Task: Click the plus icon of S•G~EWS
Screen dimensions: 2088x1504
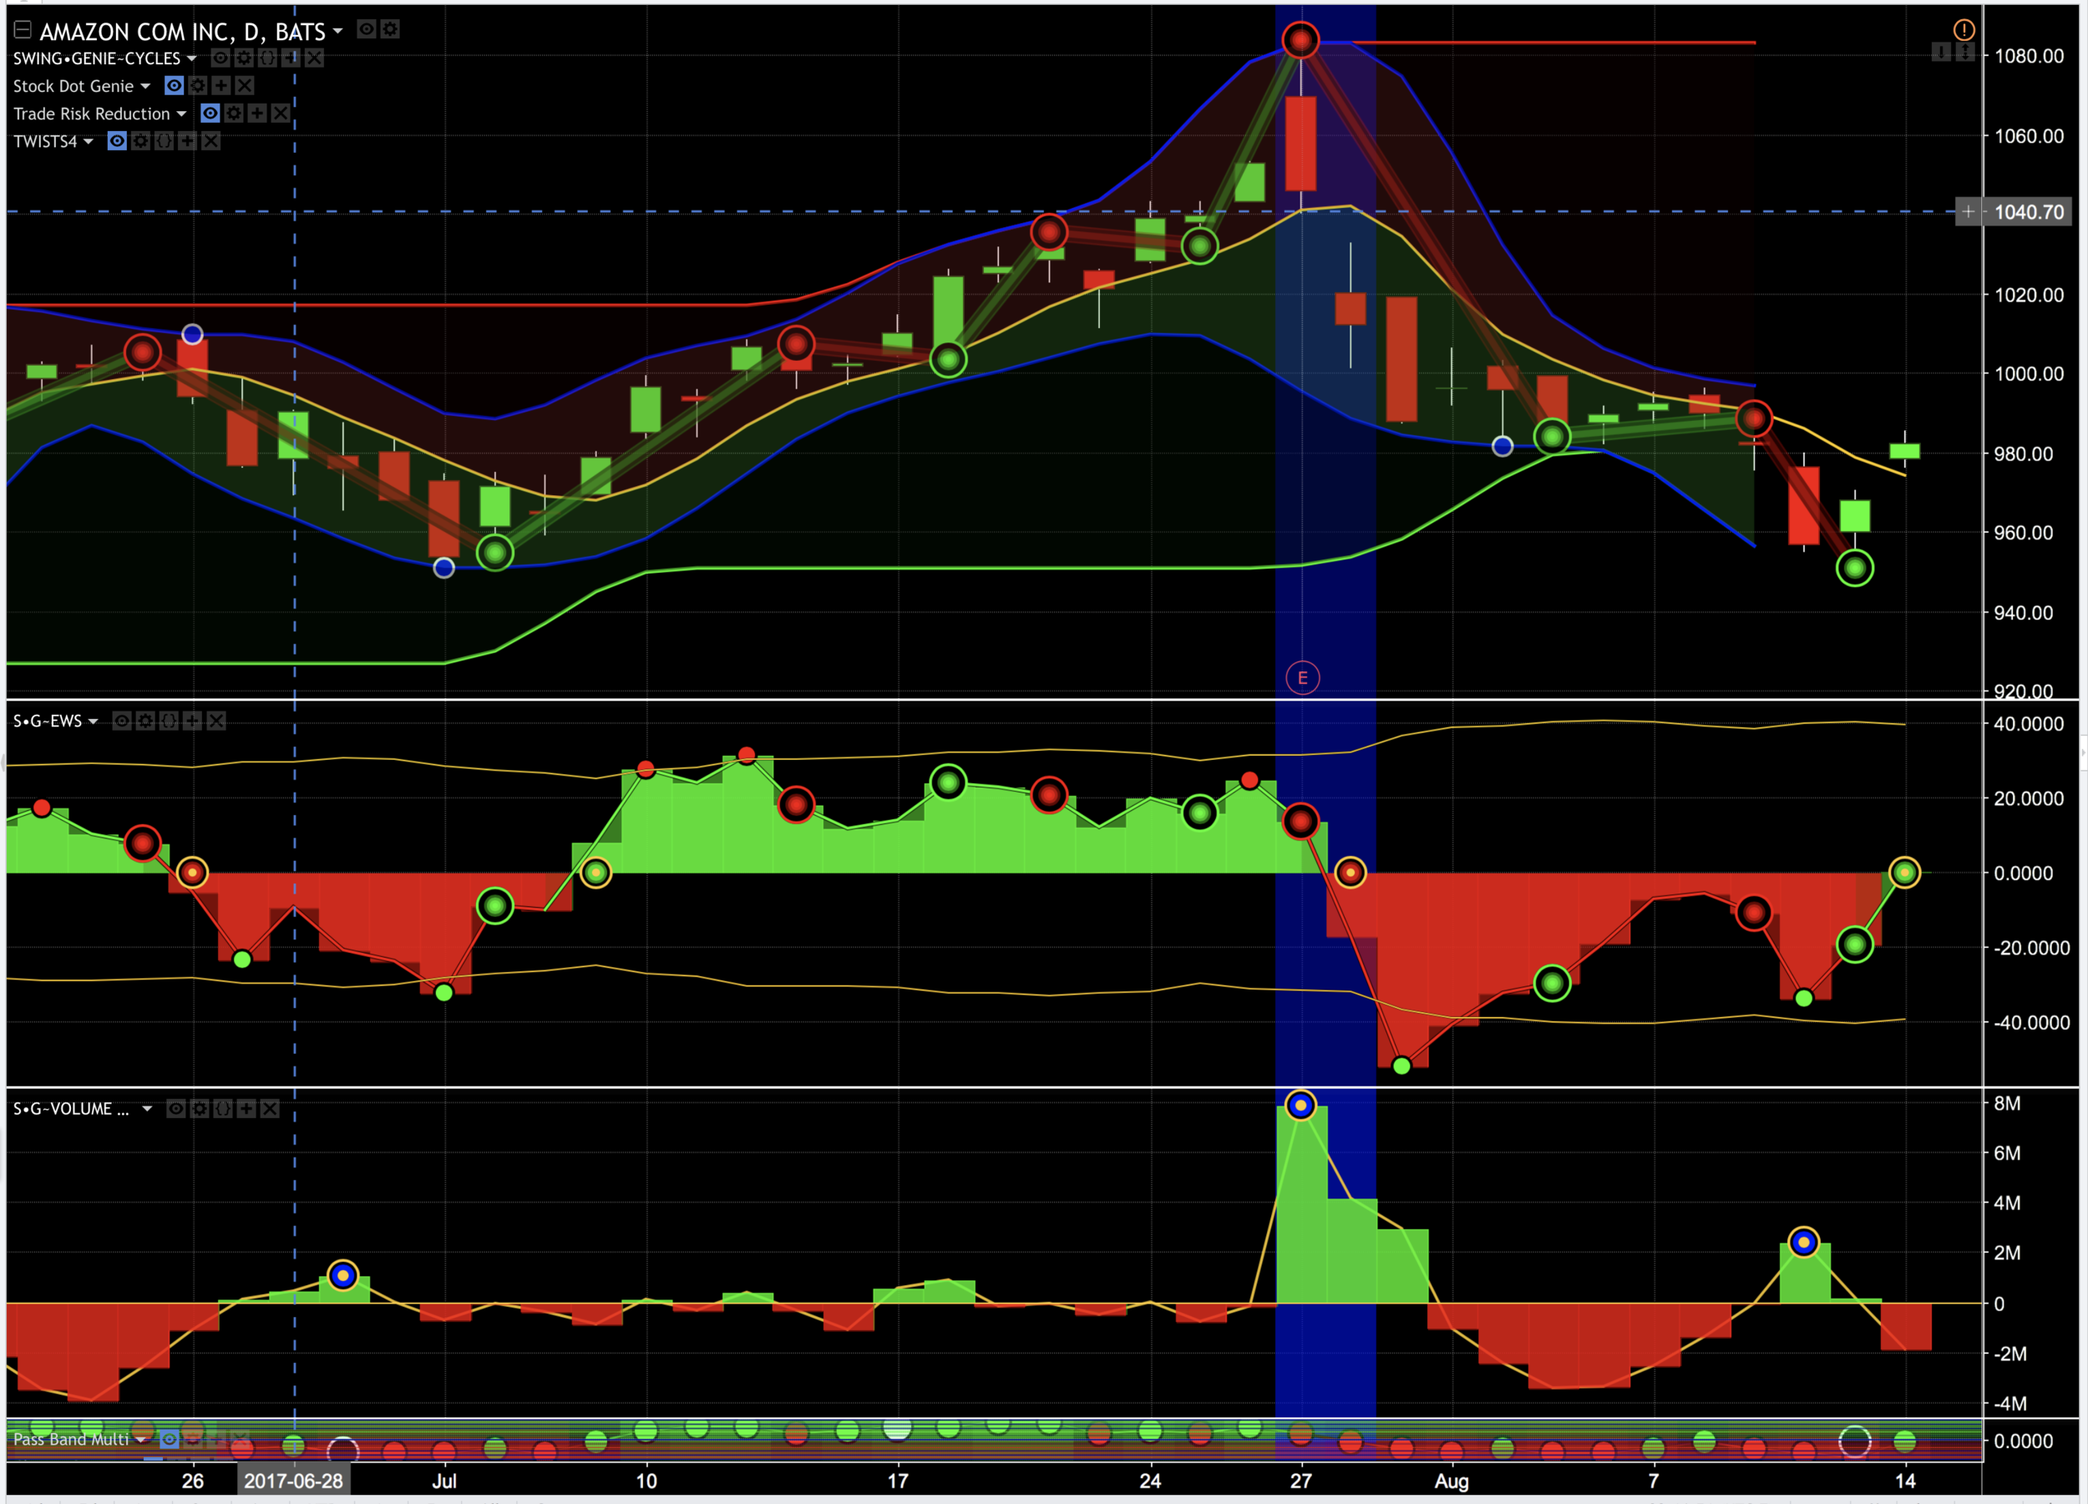Action: (x=192, y=721)
